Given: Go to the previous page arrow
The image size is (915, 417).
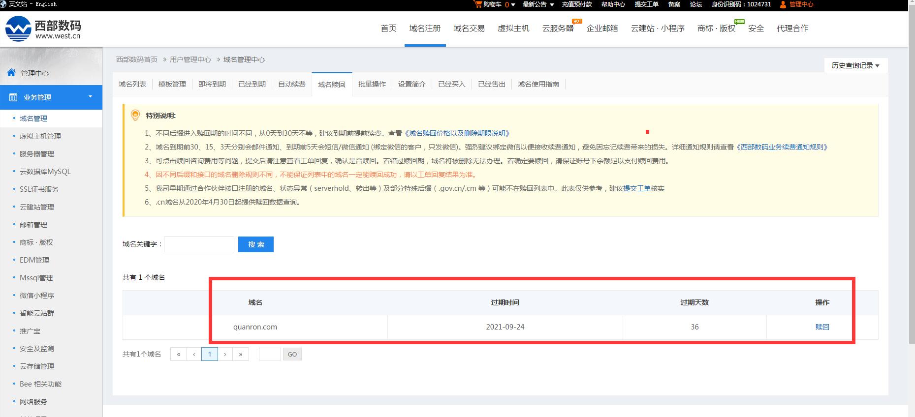Looking at the screenshot, I should pos(194,354).
